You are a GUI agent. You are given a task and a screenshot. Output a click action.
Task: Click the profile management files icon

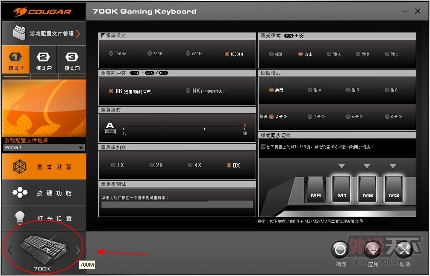point(19,33)
